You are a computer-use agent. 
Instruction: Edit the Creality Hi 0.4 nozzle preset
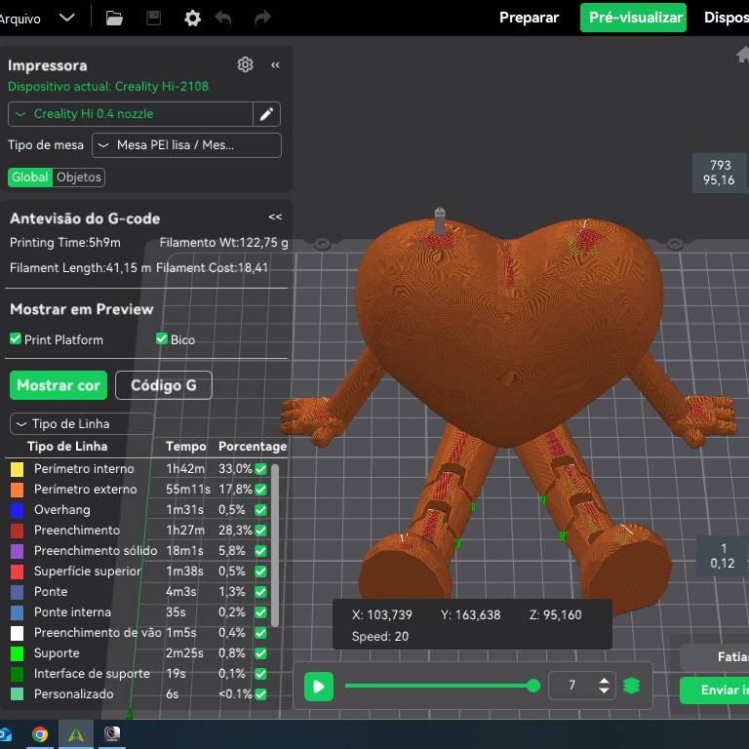266,114
